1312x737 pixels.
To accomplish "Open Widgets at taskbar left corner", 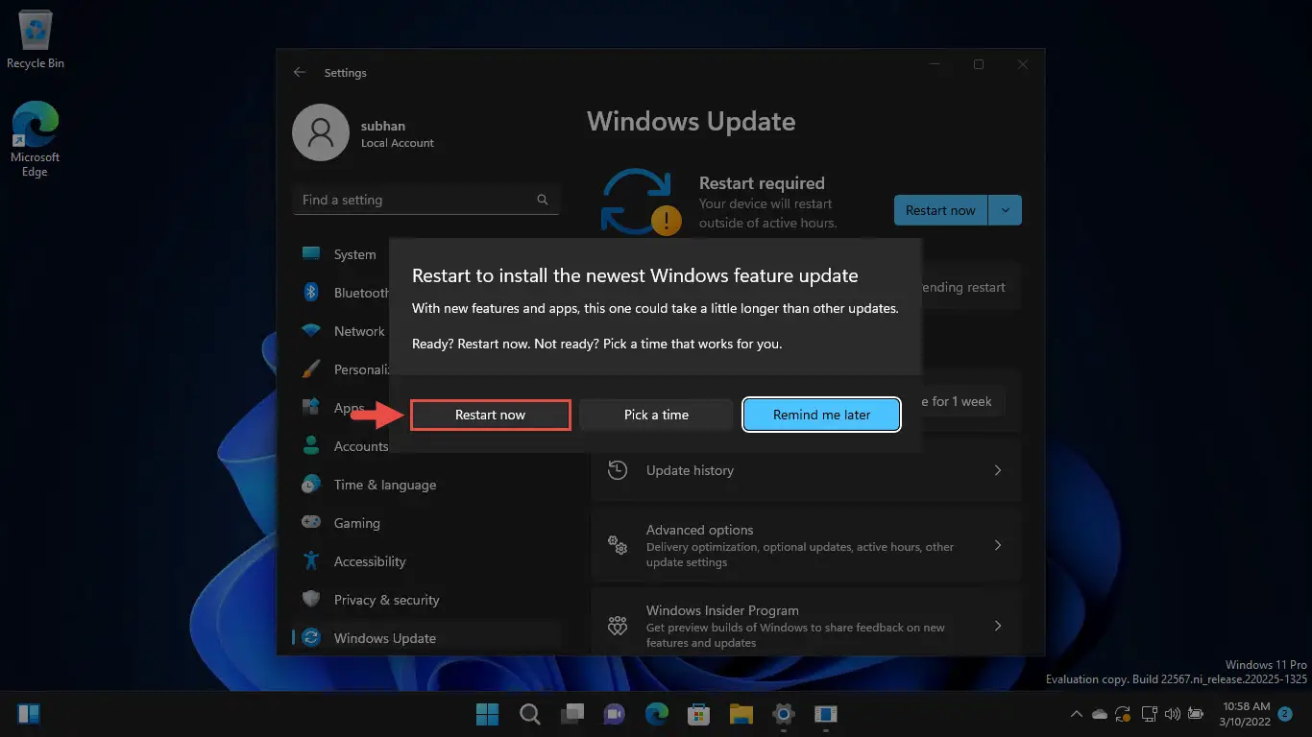I will click(29, 714).
